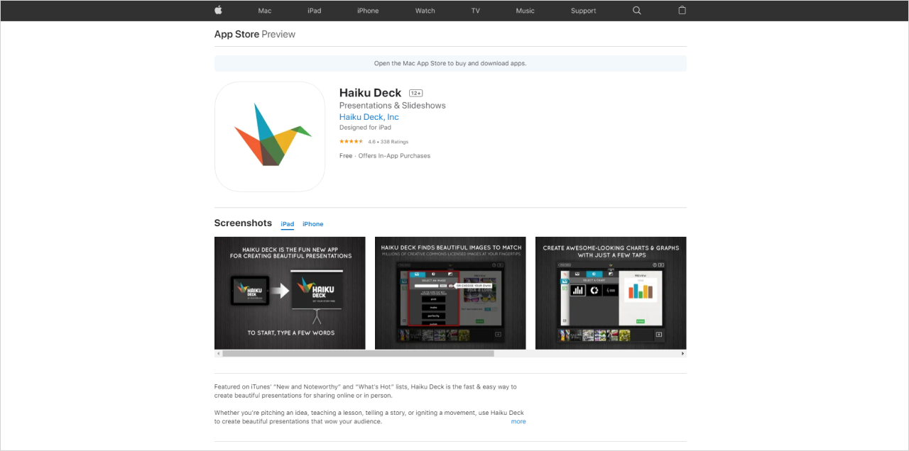Click the Haiku Deck app icon
This screenshot has height=451, width=909.
click(x=270, y=136)
